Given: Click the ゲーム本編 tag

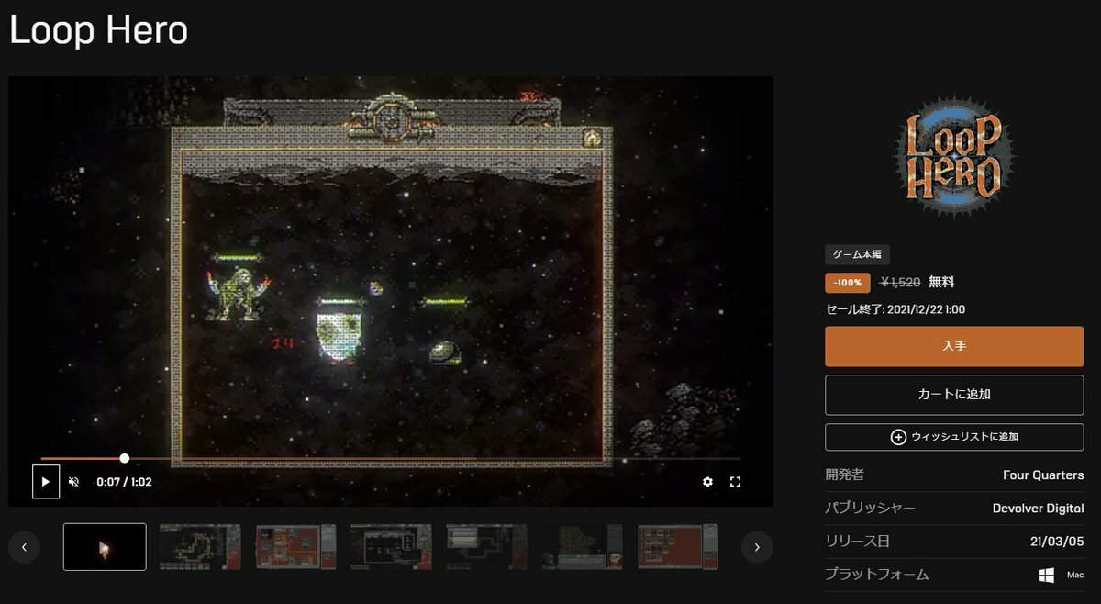Looking at the screenshot, I should click(x=857, y=255).
